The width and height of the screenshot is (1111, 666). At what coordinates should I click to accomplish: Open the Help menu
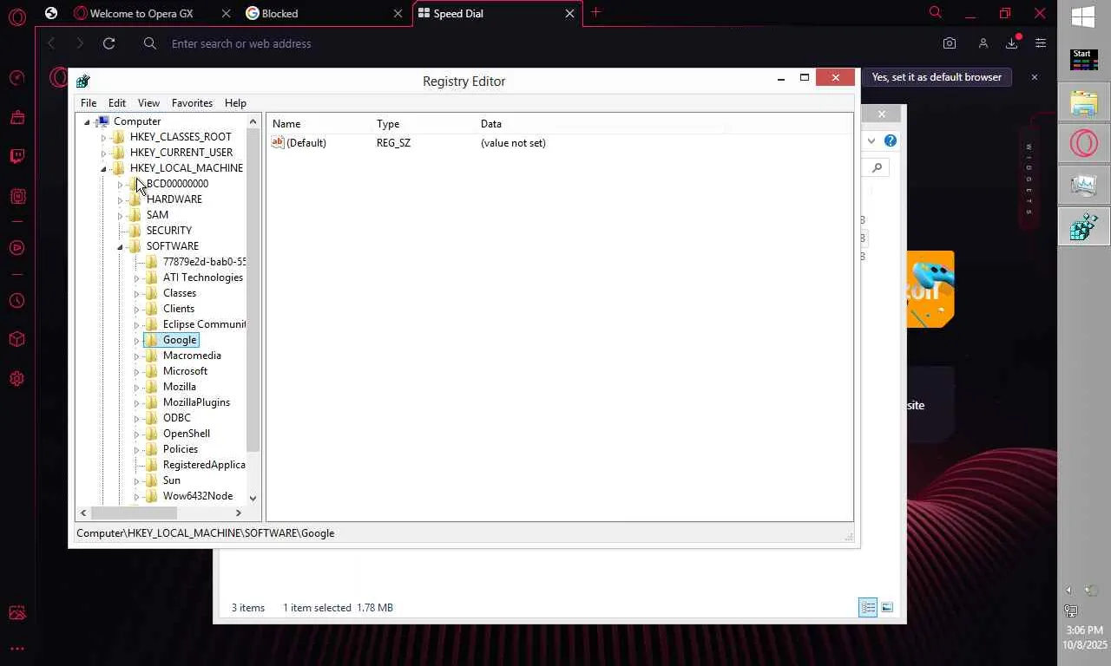(235, 102)
